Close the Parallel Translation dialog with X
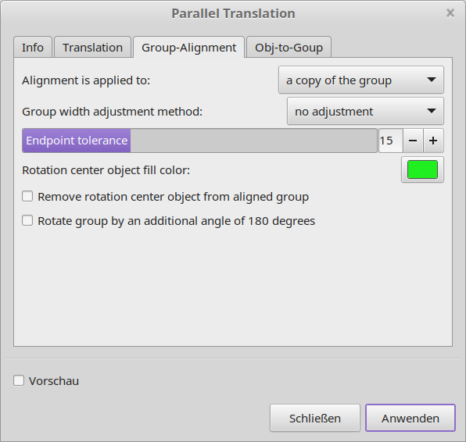 [x=450, y=13]
